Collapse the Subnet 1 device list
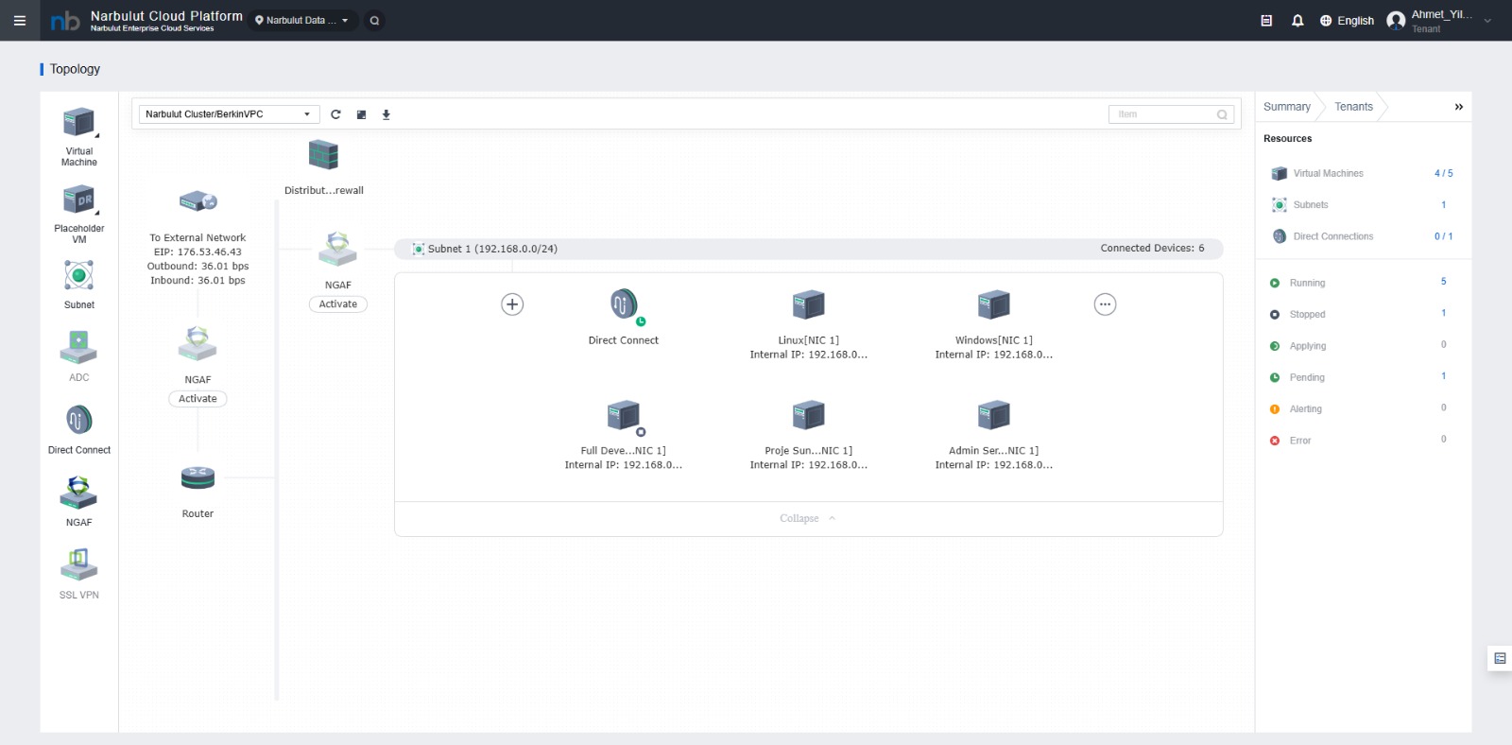 (x=807, y=519)
